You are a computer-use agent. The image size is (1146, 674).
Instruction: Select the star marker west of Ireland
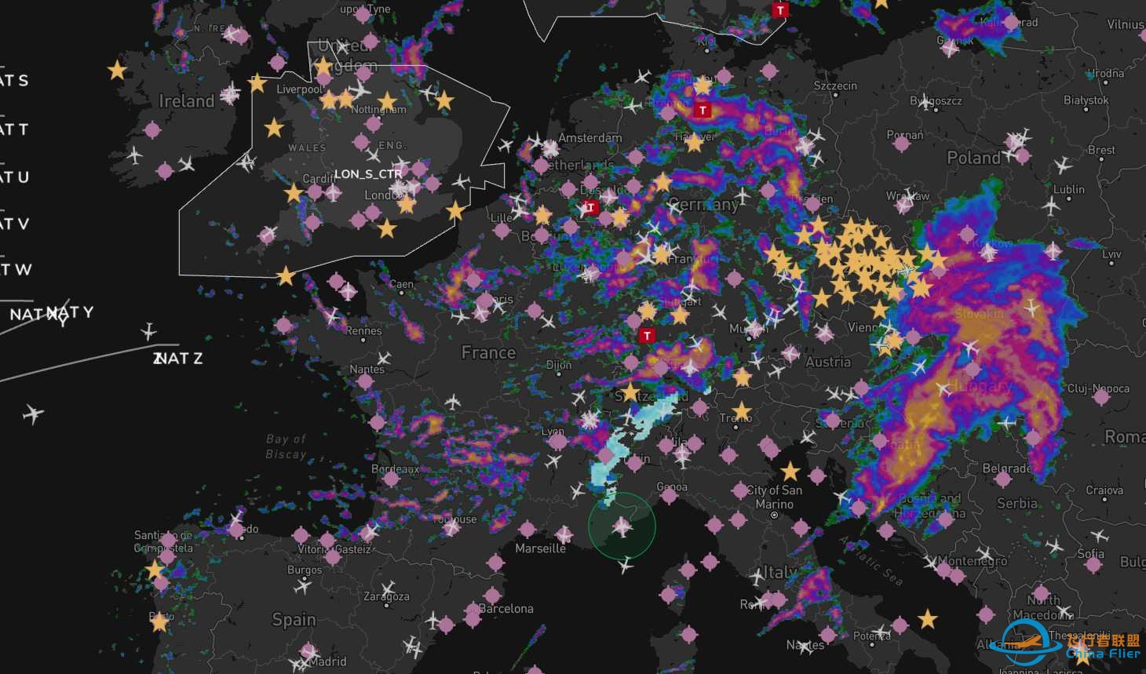tap(117, 71)
